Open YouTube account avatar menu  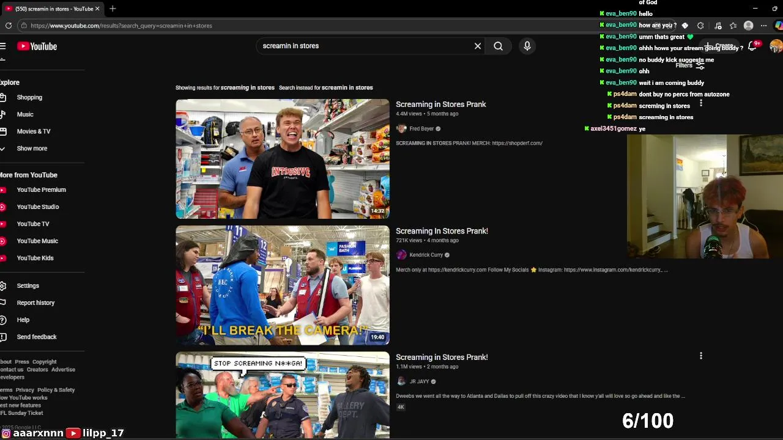(x=776, y=46)
